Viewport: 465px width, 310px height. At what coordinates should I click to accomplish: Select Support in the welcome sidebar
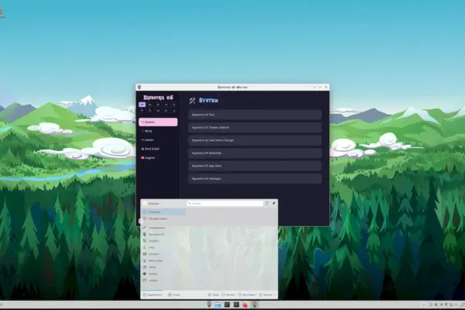click(158, 158)
